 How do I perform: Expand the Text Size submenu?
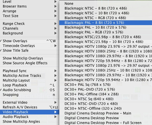pyautogui.click(x=30, y=16)
